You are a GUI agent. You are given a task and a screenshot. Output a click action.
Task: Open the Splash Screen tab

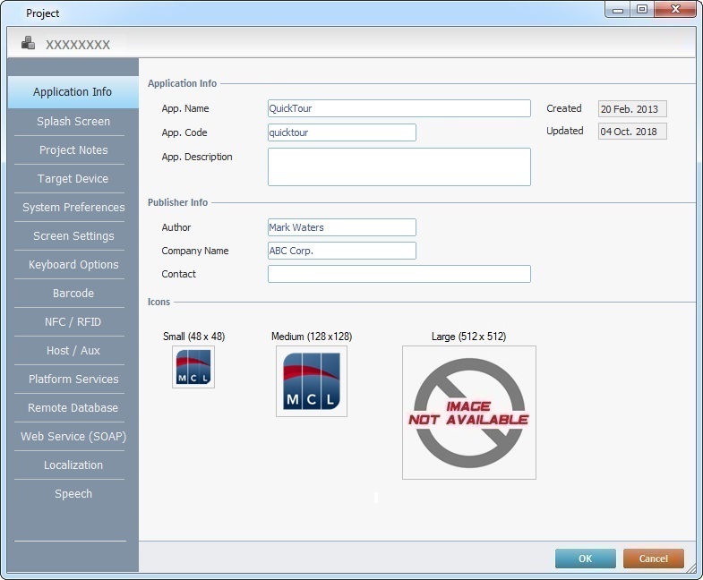(73, 122)
